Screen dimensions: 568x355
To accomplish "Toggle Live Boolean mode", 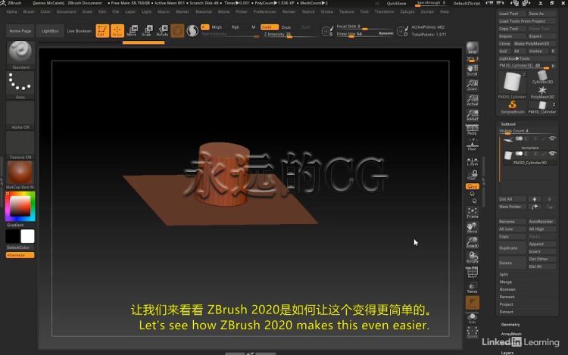I will tap(79, 31).
